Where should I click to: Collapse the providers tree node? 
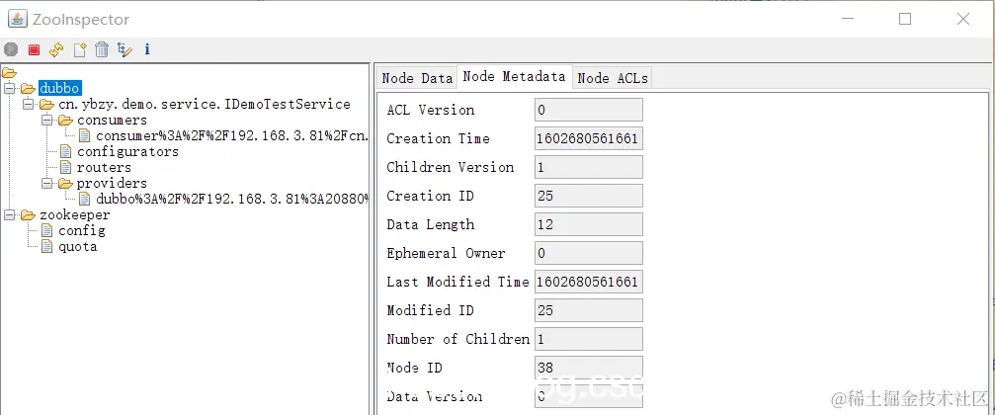click(x=47, y=184)
